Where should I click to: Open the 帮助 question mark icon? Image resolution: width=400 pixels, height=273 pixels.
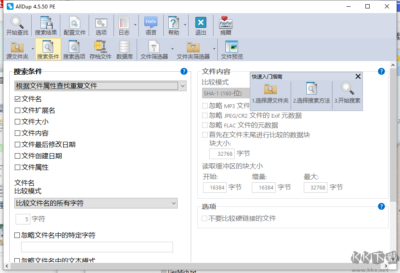[173, 22]
